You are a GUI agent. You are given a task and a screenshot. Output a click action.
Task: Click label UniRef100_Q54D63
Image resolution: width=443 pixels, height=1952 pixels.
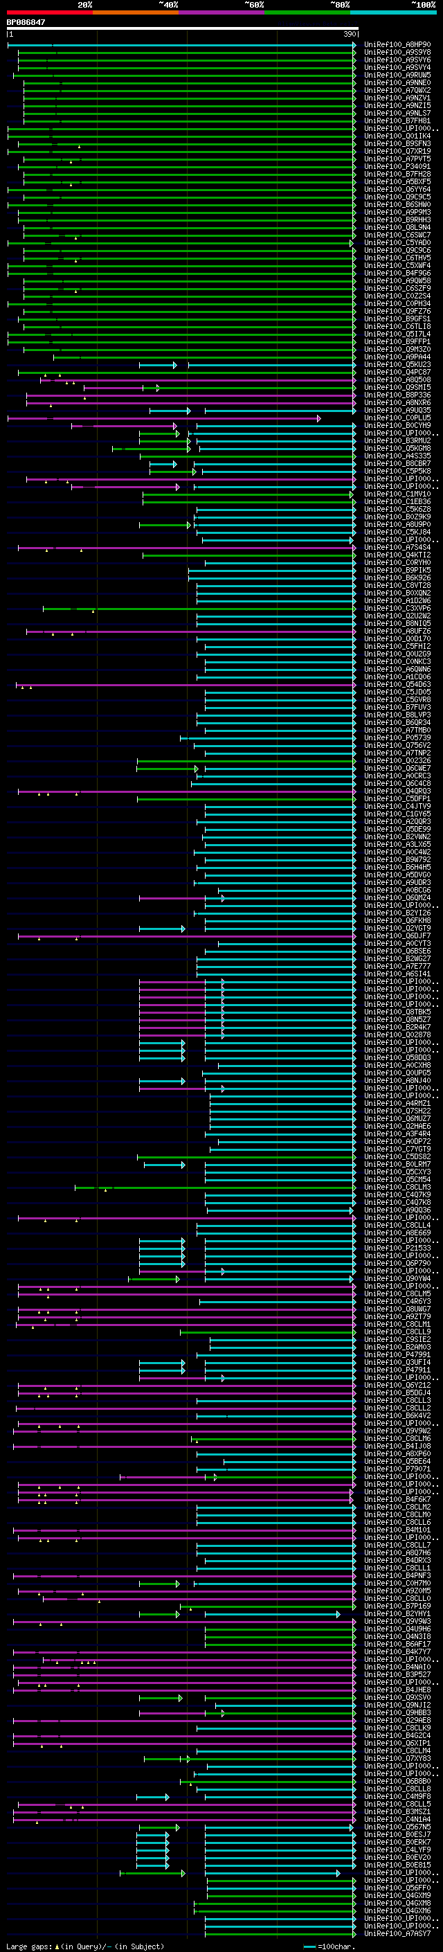click(x=397, y=684)
